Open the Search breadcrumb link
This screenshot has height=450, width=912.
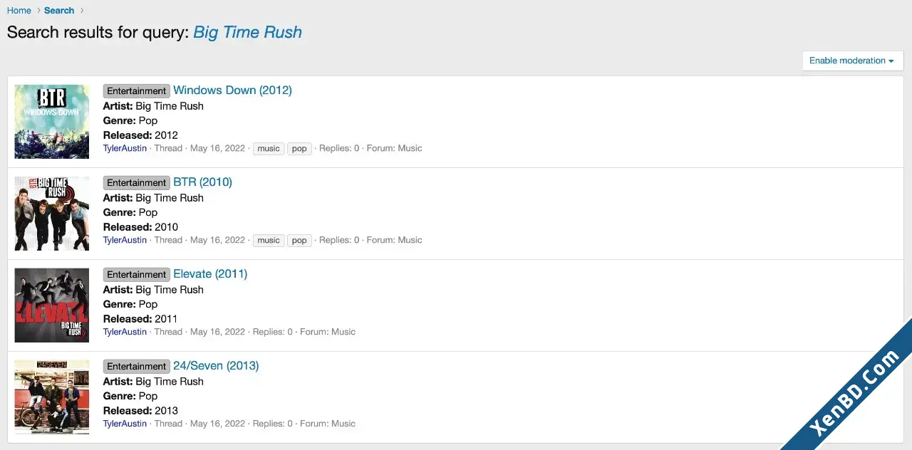[59, 11]
